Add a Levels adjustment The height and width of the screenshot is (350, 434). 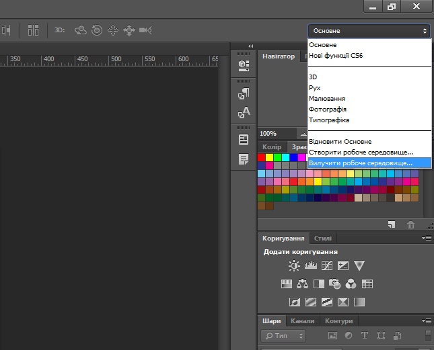click(x=311, y=265)
